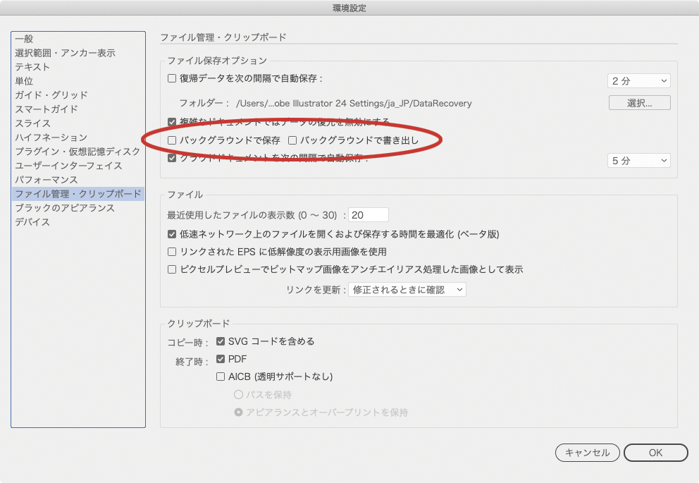Enable AICB (透明サポートなし) checkbox

(x=221, y=377)
